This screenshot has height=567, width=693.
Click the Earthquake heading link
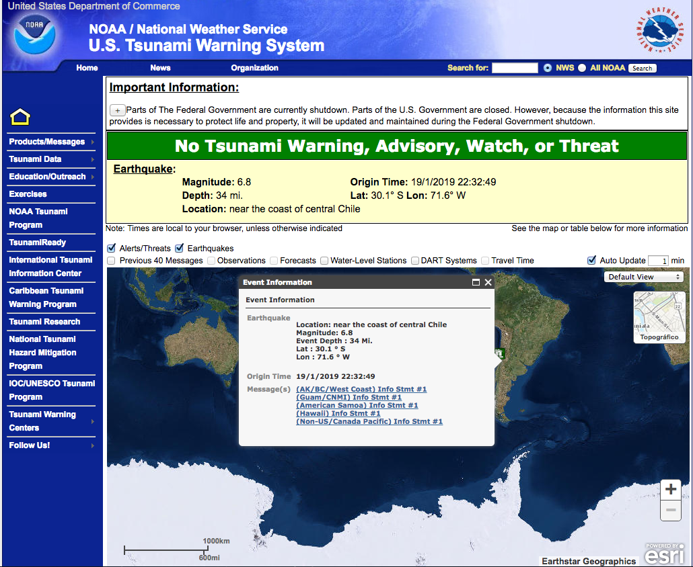pyautogui.click(x=143, y=169)
